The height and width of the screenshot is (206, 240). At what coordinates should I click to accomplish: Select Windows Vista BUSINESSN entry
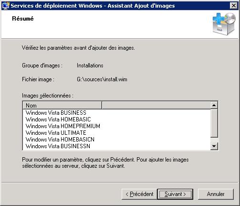[x=58, y=146]
